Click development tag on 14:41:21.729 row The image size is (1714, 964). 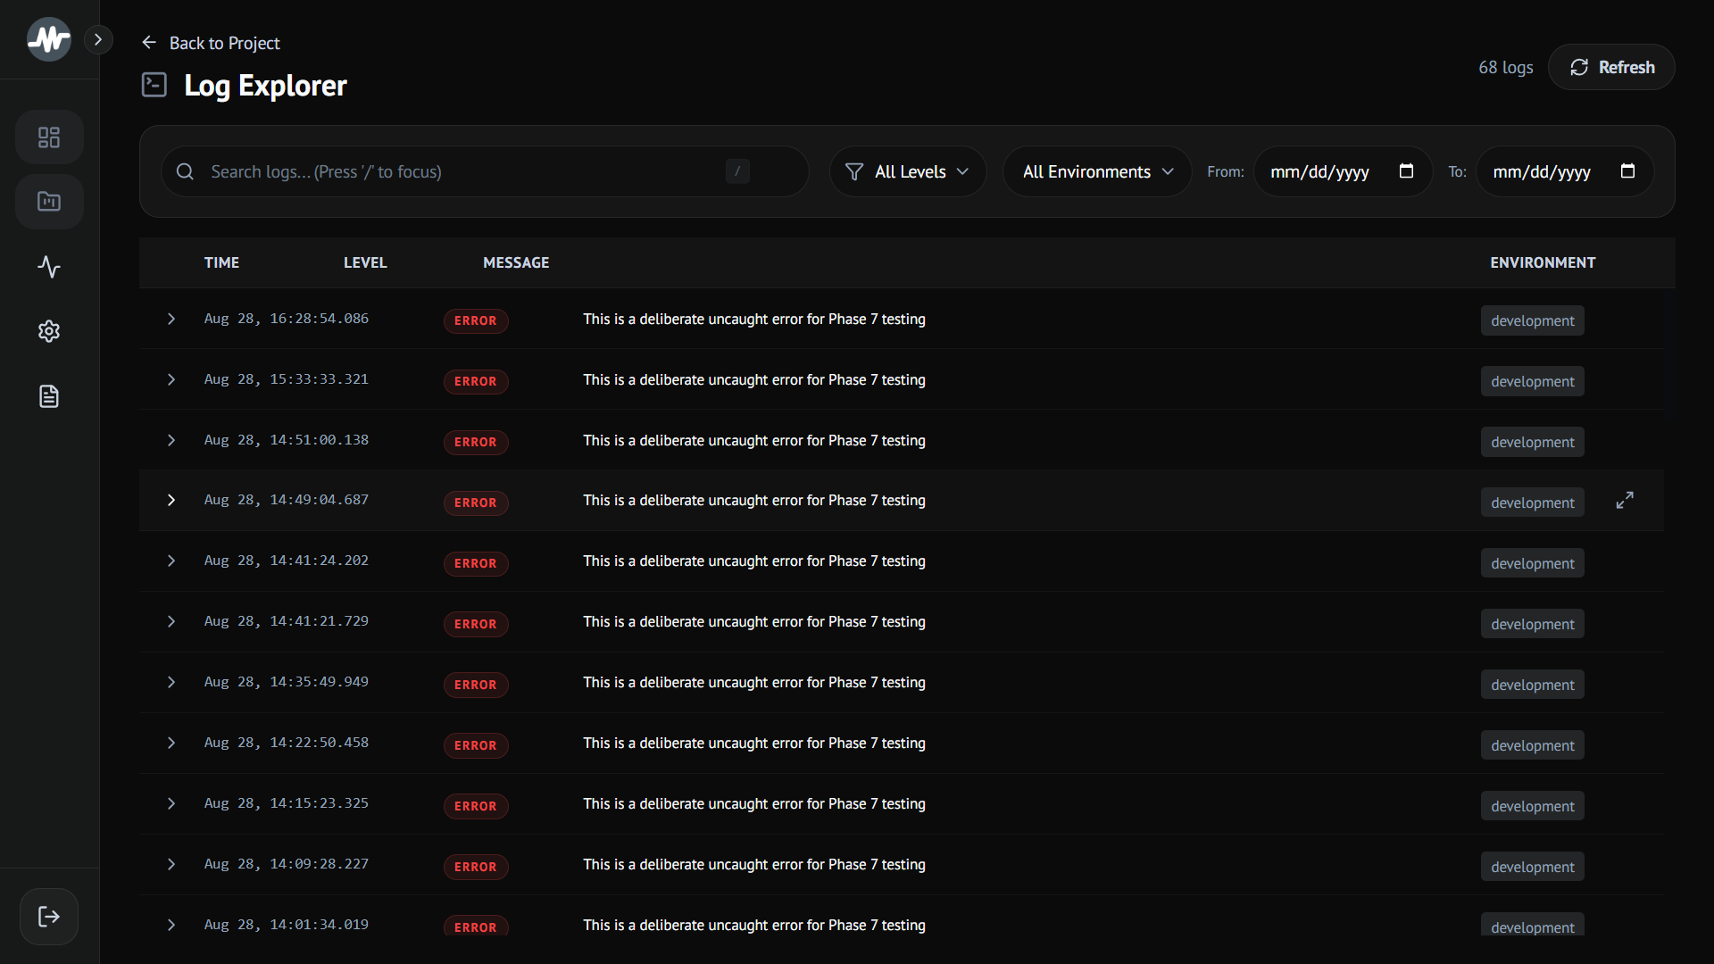[x=1533, y=624]
